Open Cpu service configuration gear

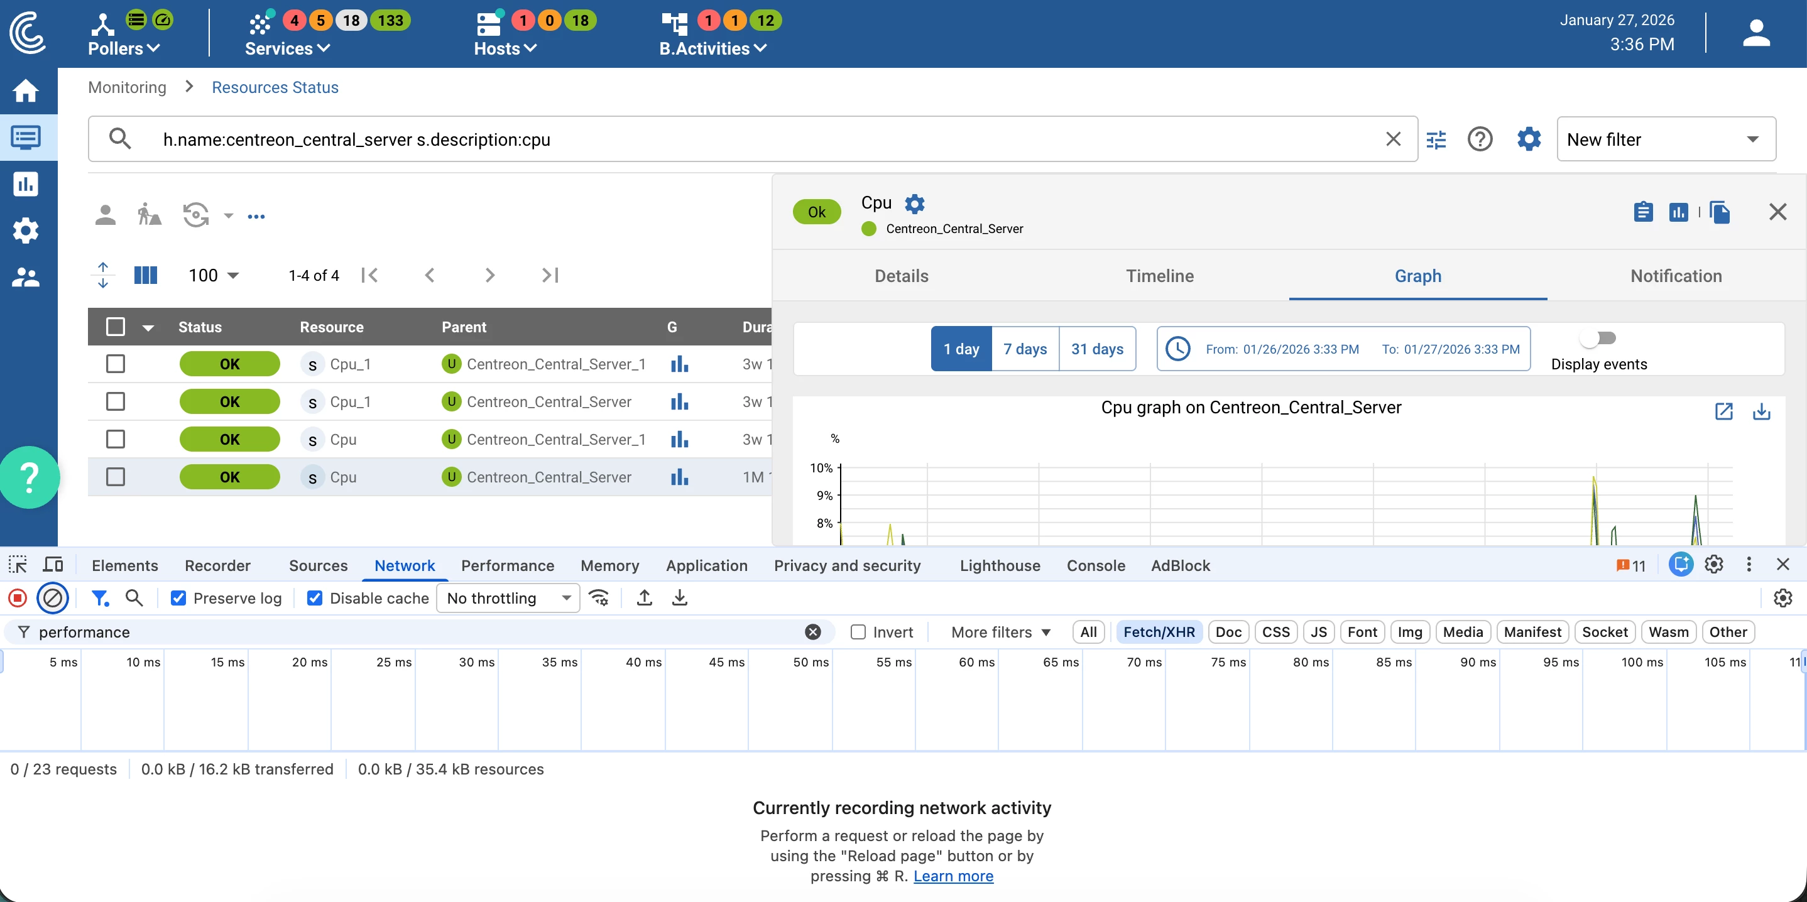click(915, 204)
